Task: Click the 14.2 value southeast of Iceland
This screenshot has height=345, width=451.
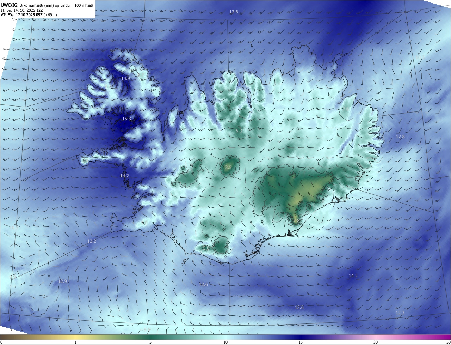Action: (353, 276)
